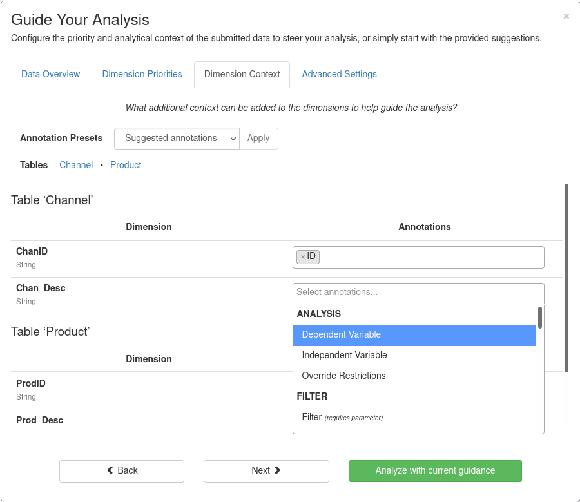Click the Annotations column header
The image size is (580, 502).
pos(424,227)
